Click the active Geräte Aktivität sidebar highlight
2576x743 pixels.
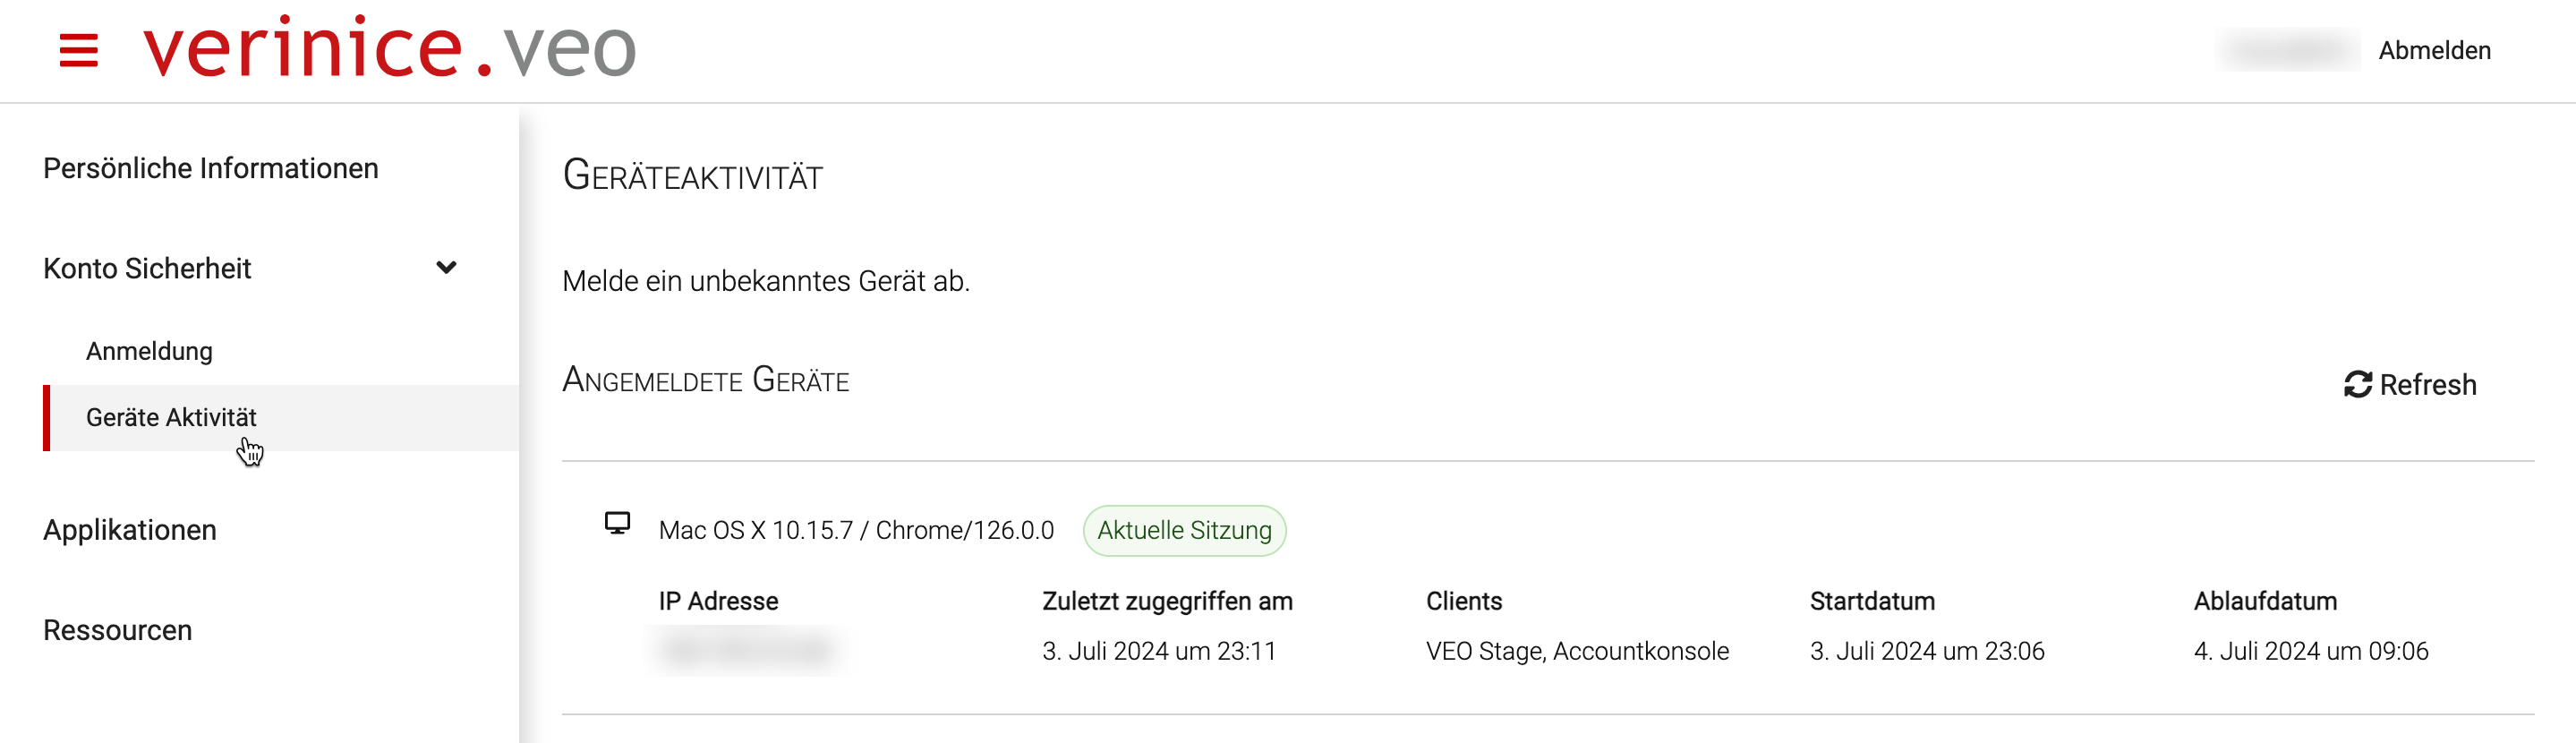click(170, 418)
